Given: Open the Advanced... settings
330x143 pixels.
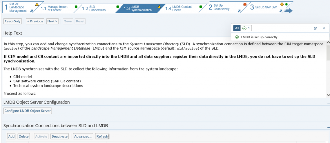Looking at the screenshot, I should pos(83,136).
